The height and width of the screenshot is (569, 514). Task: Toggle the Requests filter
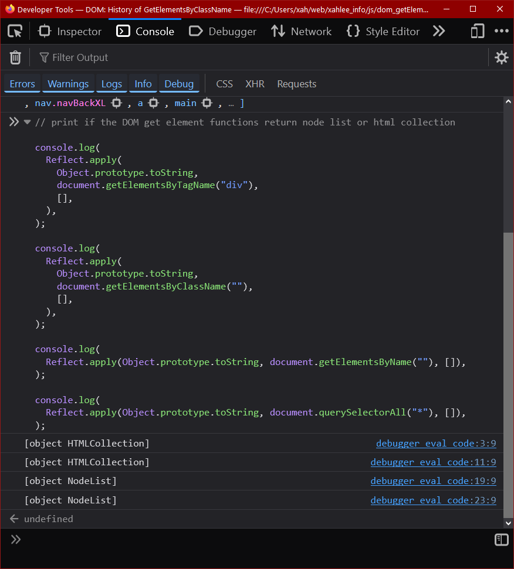(x=297, y=84)
